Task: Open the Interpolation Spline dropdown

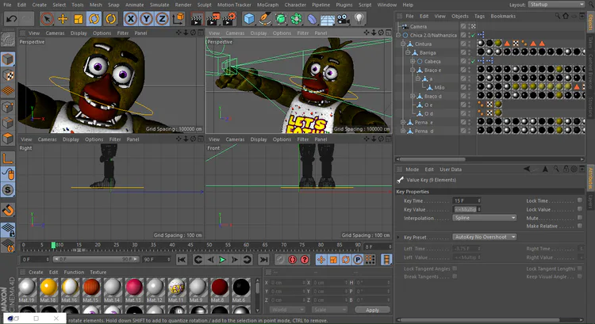Action: point(485,218)
